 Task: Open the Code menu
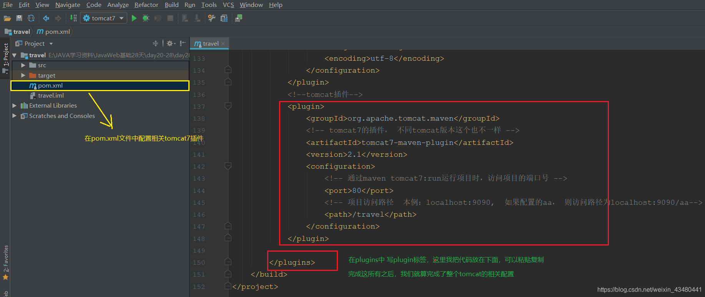pyautogui.click(x=94, y=5)
